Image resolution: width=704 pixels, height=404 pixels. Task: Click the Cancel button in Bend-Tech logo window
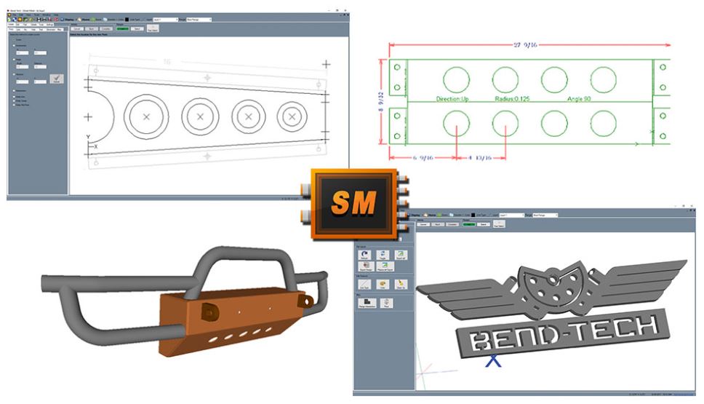click(423, 224)
